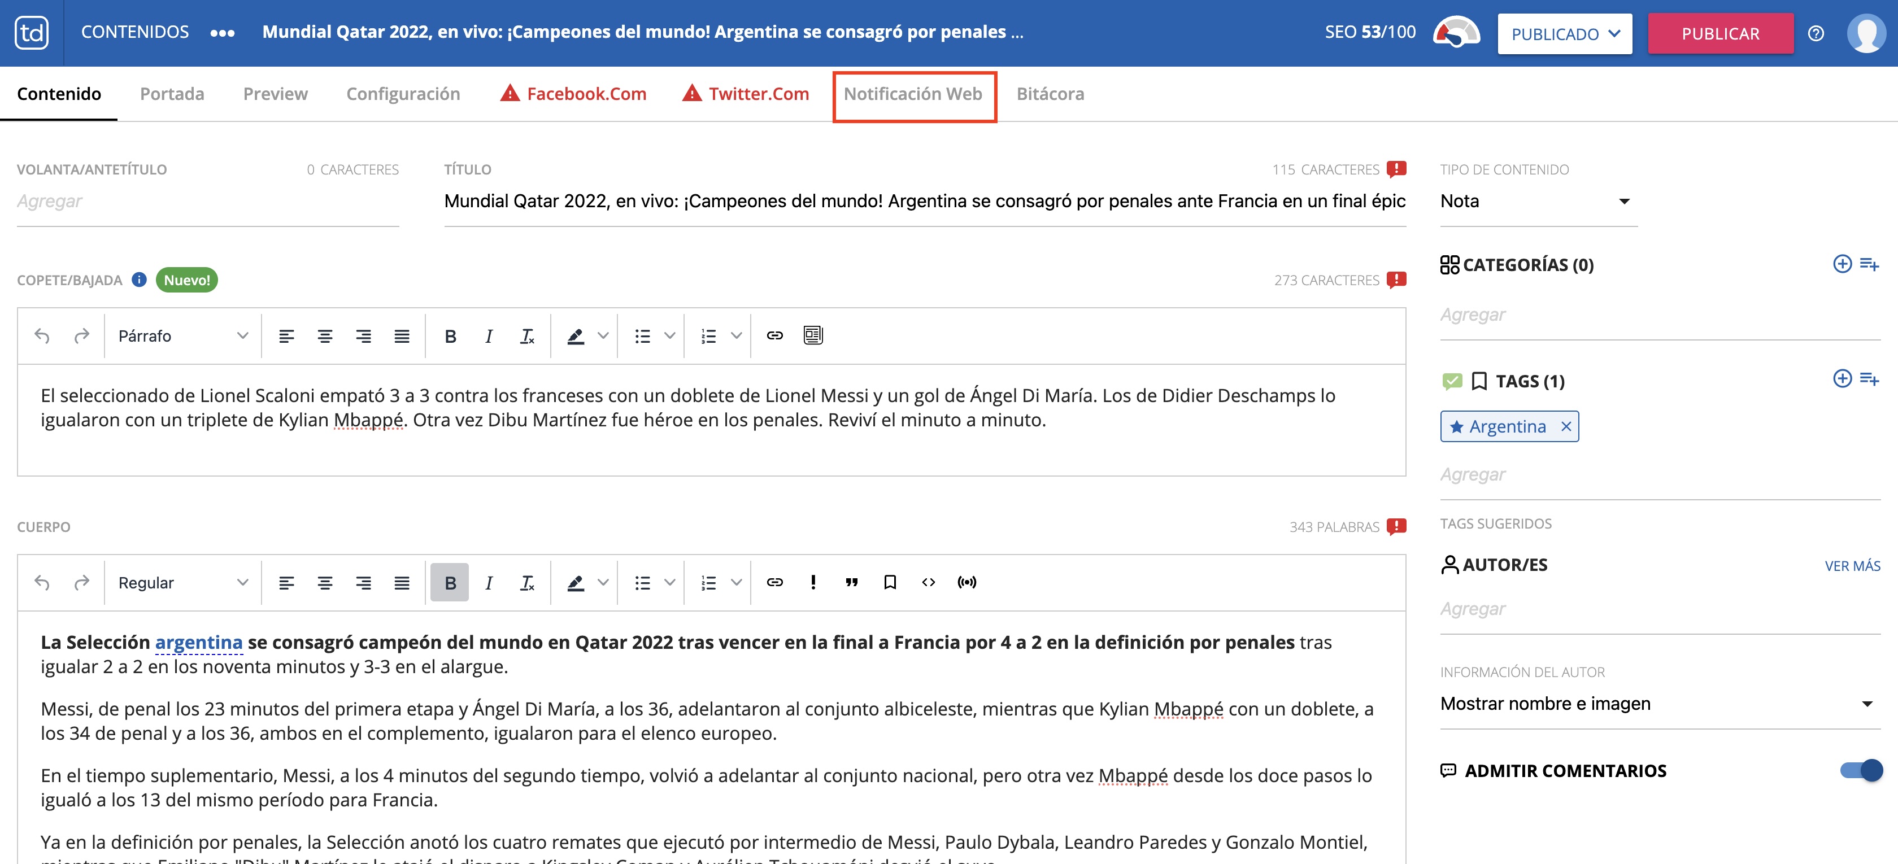Click the exclamation mark icon in Cuerpo toolbar
The width and height of the screenshot is (1898, 864).
(813, 583)
